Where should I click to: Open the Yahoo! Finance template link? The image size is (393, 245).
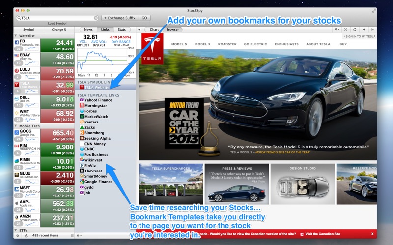pyautogui.click(x=98, y=100)
